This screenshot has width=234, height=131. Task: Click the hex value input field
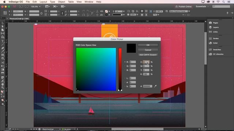point(148,86)
